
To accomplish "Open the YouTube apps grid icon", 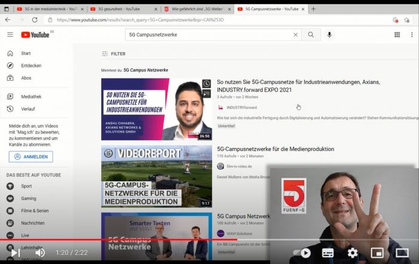I will coord(397,35).
